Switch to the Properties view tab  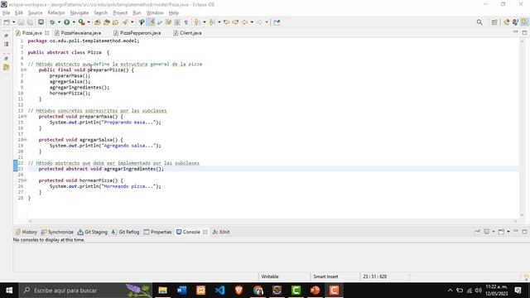pos(157,232)
